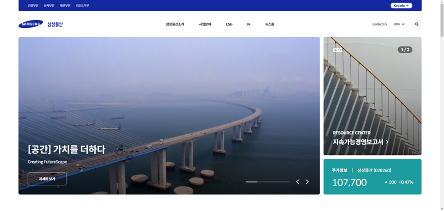Go to Contact US page
This screenshot has height=211, width=444.
pyautogui.click(x=380, y=24)
